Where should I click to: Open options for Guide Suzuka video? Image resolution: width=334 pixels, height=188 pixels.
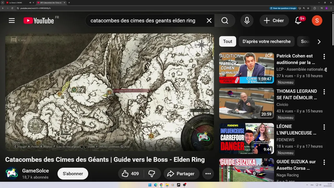coord(324,162)
